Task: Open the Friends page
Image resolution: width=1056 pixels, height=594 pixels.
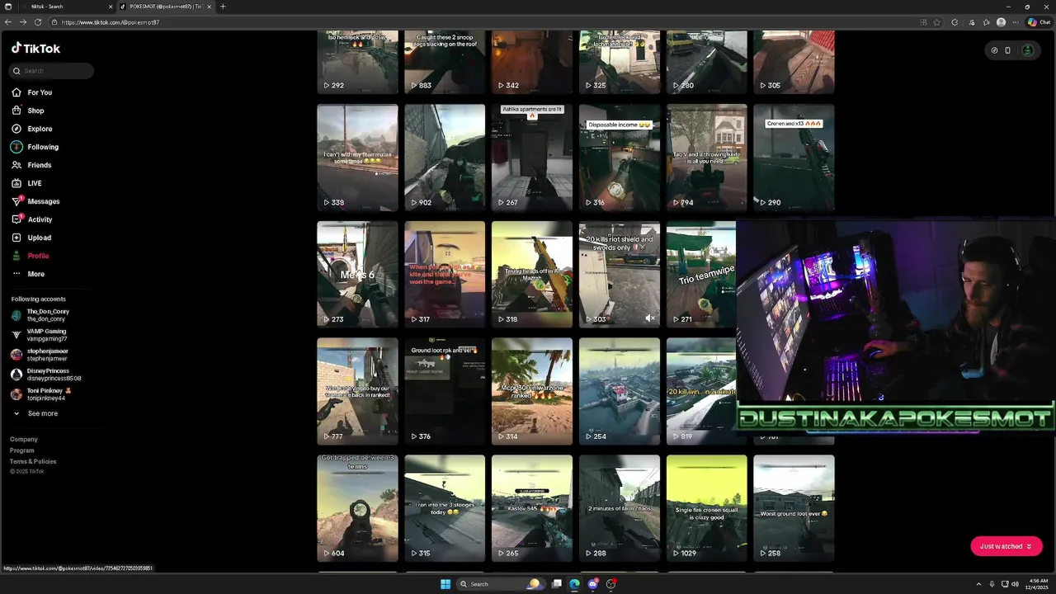Action: pyautogui.click(x=32, y=165)
